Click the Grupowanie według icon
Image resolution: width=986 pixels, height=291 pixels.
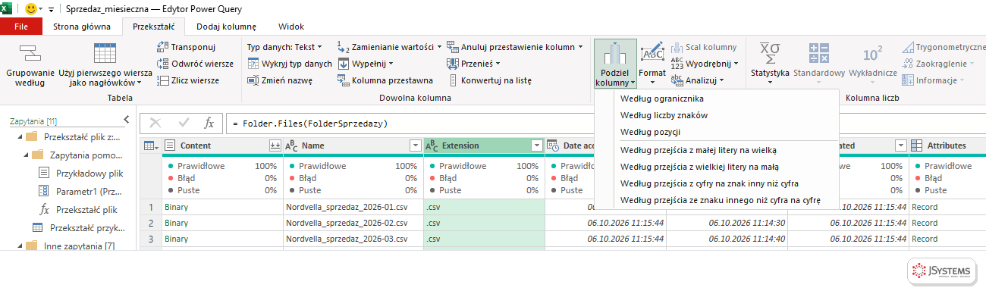[30, 53]
